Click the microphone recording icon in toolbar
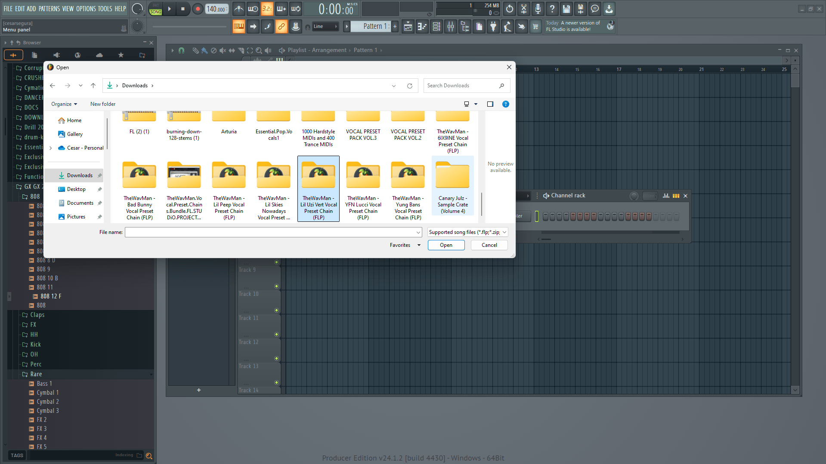The image size is (826, 464). pos(538,9)
